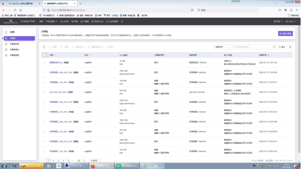Click the site security shield icon in the address bar

[44, 10]
